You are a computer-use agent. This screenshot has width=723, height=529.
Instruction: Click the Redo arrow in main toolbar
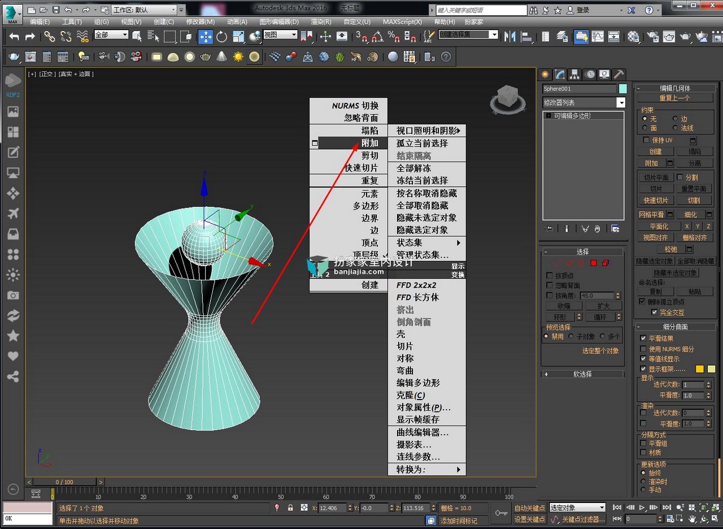tap(30, 36)
